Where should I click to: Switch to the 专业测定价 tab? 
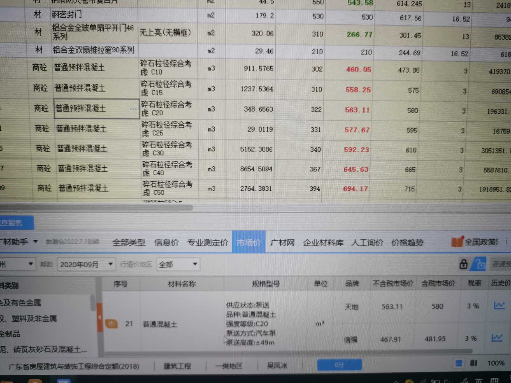pyautogui.click(x=208, y=242)
